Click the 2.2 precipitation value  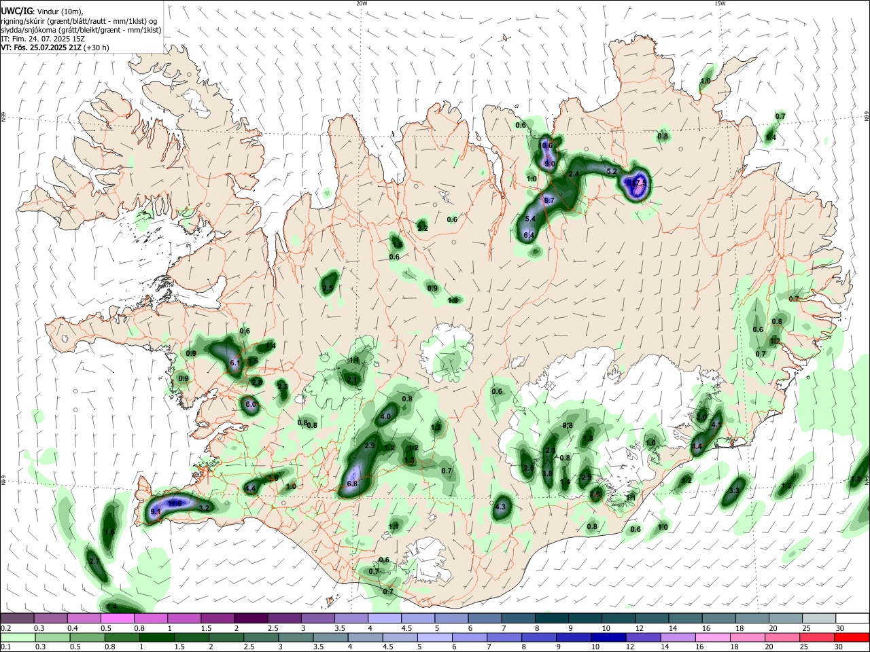pos(422,228)
